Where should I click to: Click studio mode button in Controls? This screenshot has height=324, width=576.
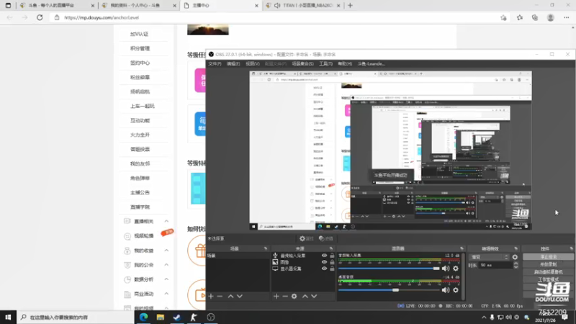tap(548, 279)
